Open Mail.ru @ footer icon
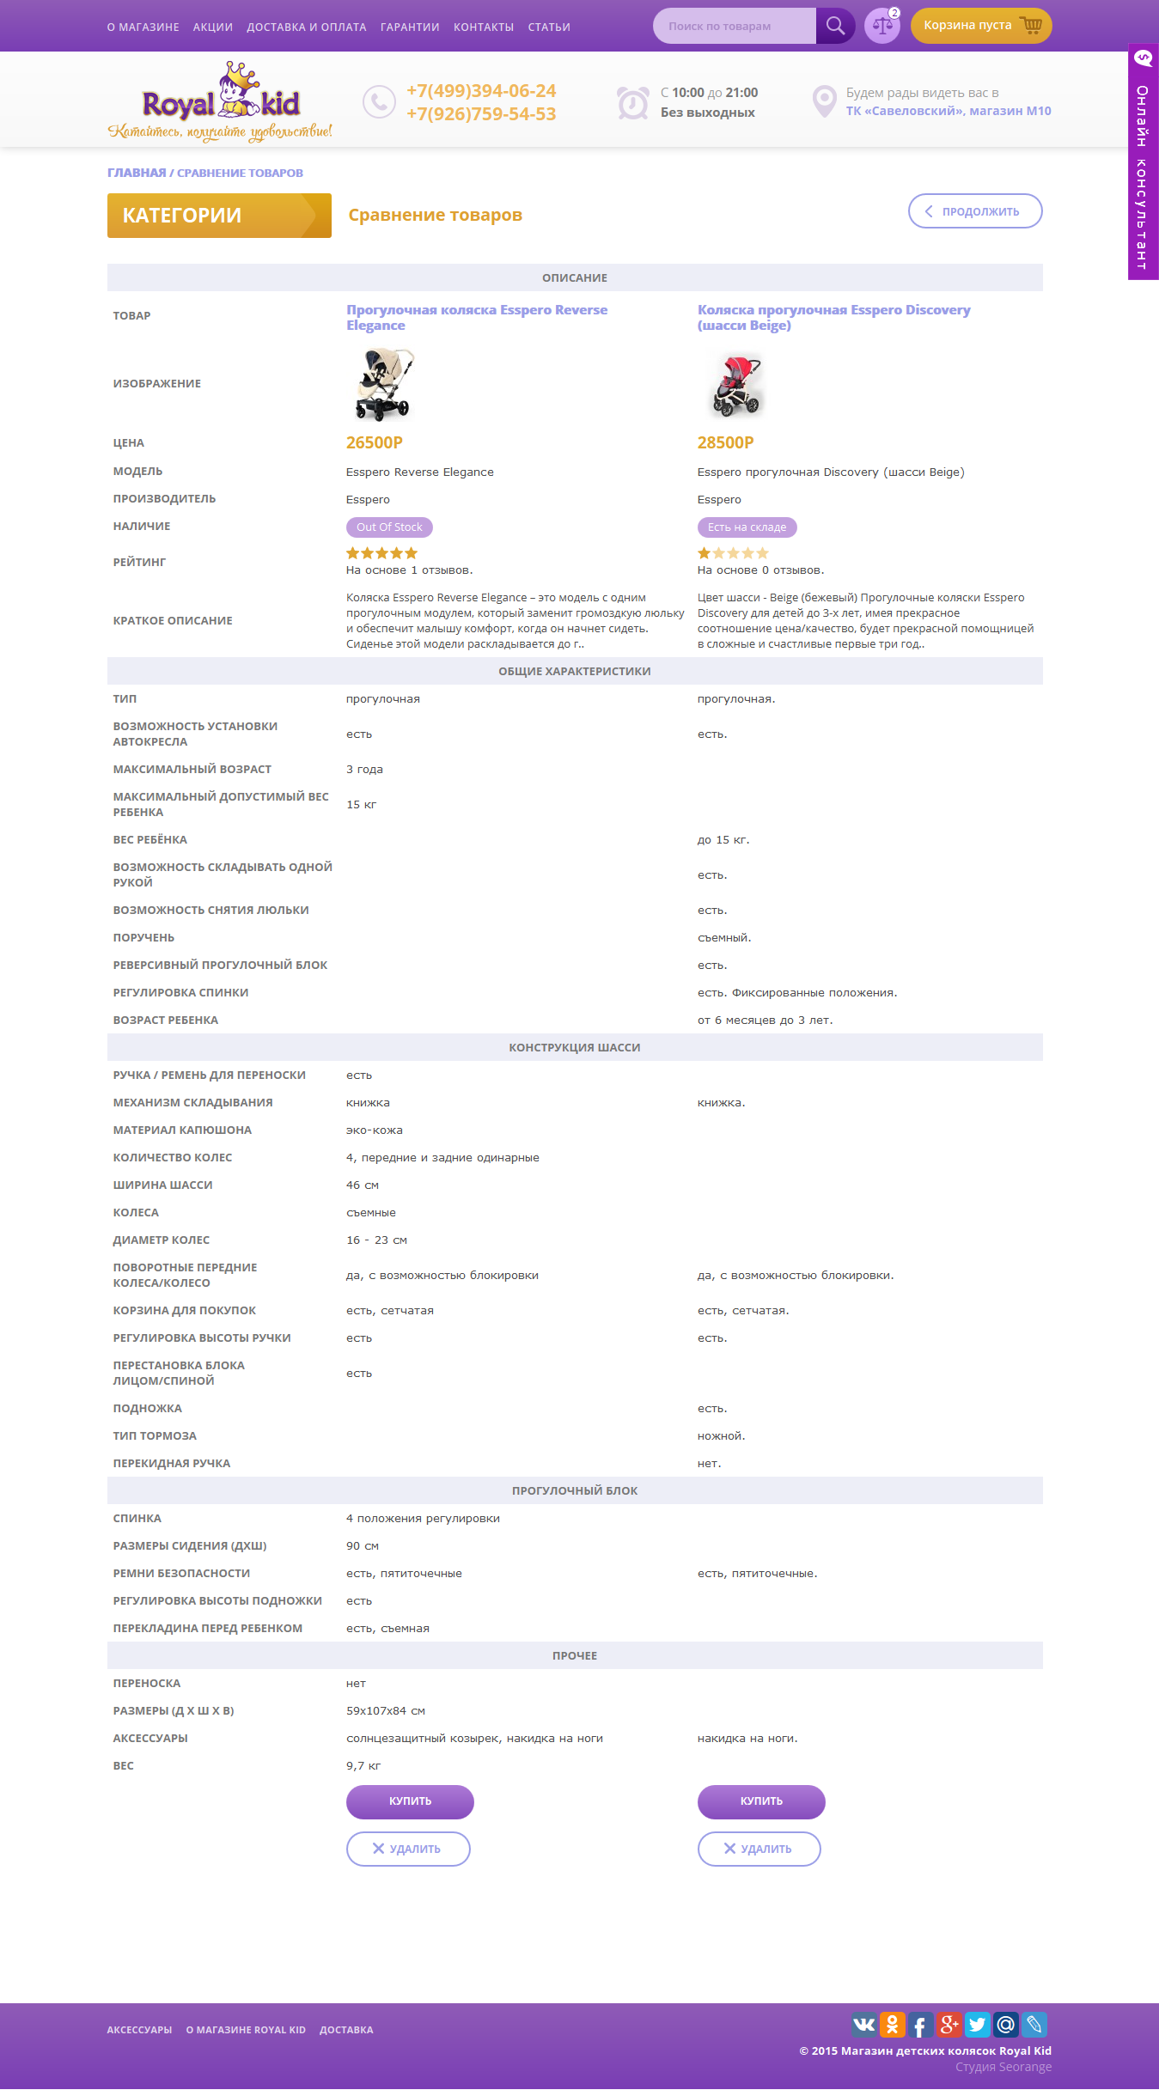Viewport: 1159px width, 2090px height. point(1005,2025)
